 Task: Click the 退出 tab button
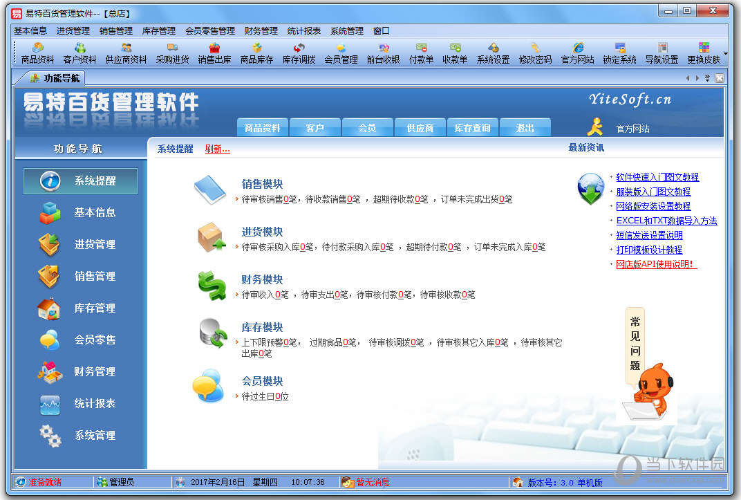coord(525,128)
